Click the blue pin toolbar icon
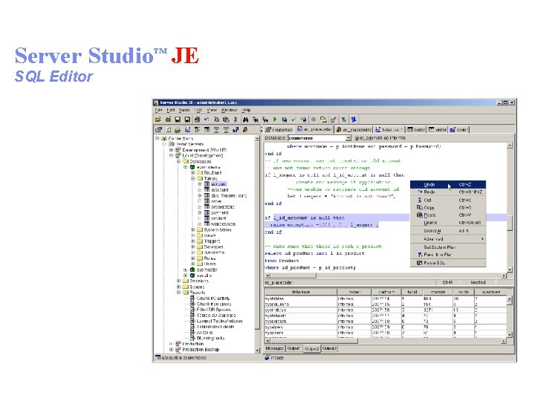Screen dimensions: 535x401 354,120
